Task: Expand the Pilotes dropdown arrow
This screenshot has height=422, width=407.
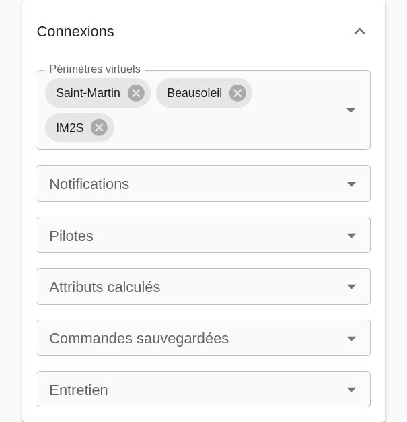Action: pyautogui.click(x=351, y=236)
